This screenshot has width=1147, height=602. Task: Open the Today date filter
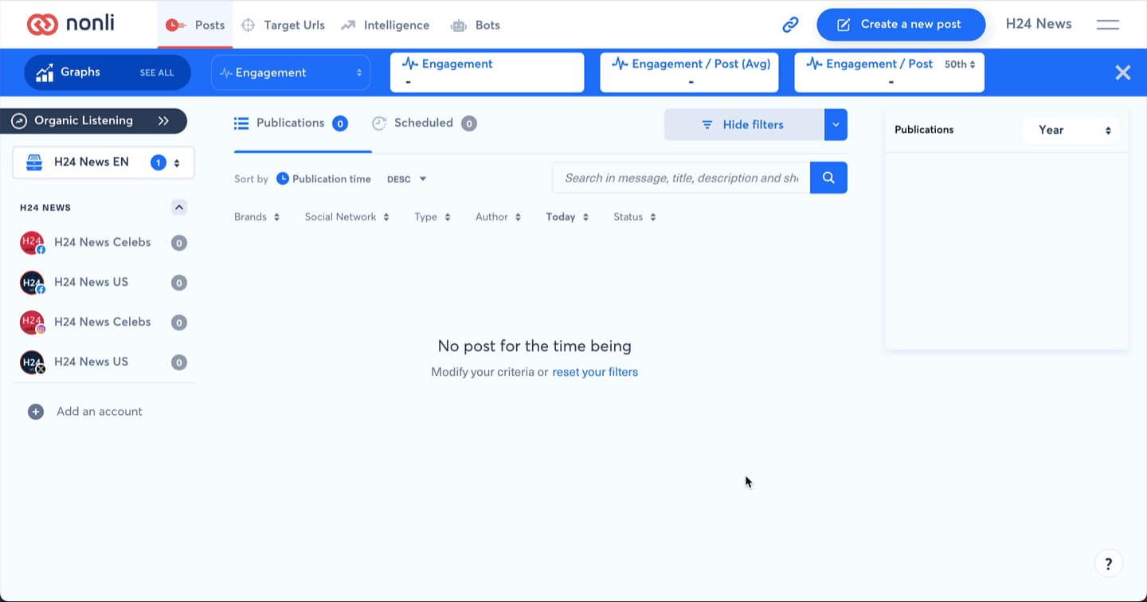[x=567, y=217]
